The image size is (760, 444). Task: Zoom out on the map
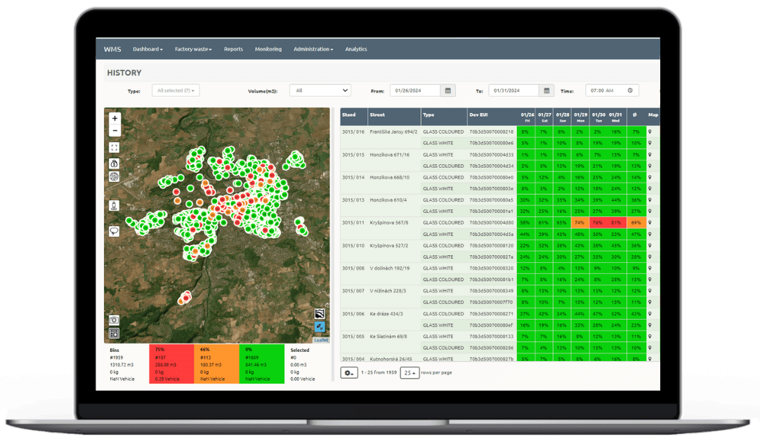pyautogui.click(x=115, y=131)
